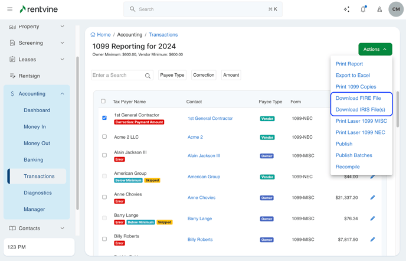The height and width of the screenshot is (261, 406).
Task: Edit Anne Chovies row with pencil icon
Action: (372, 198)
